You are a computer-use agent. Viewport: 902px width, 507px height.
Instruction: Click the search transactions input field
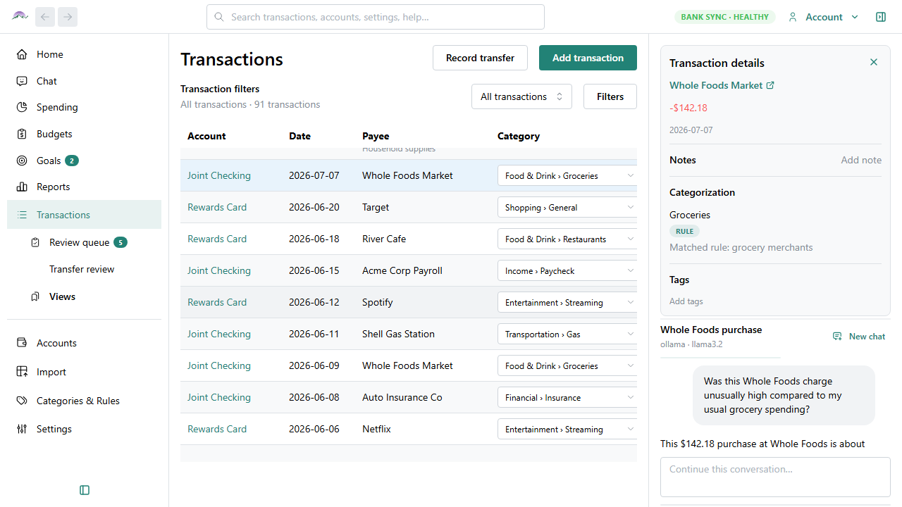click(x=376, y=17)
